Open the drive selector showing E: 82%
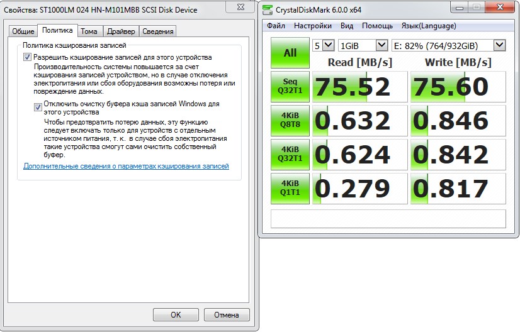This screenshot has width=520, height=332. click(449, 45)
